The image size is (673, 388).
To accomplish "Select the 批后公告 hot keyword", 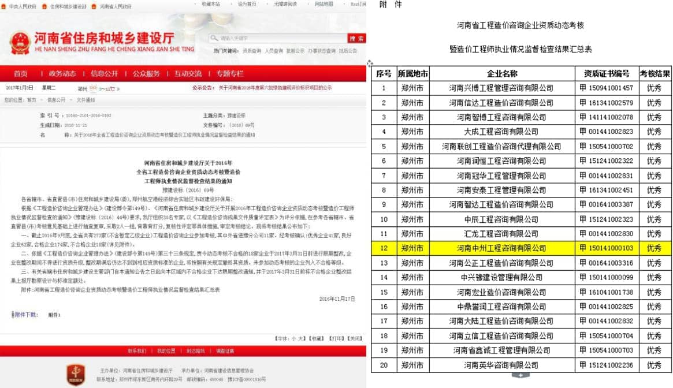I will (348, 51).
